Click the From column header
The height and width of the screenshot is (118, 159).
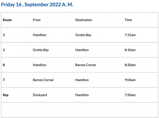37,20
